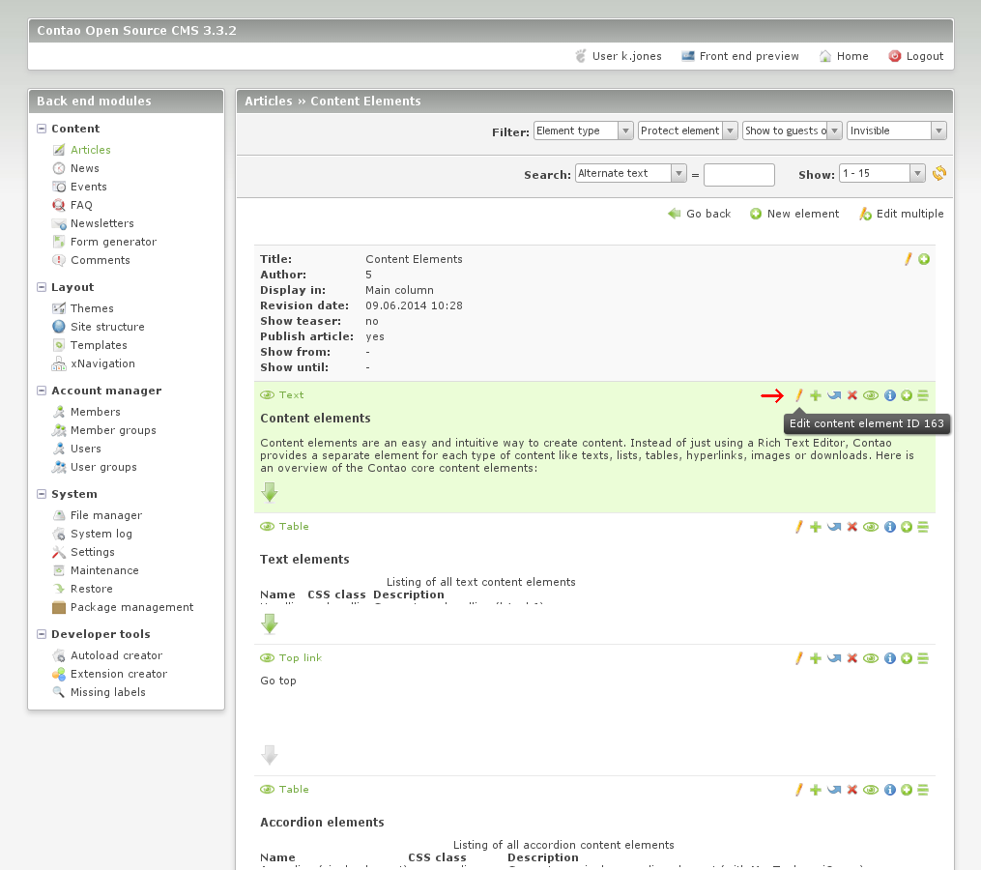Edit the article header with the pencil icon
The height and width of the screenshot is (870, 981).
tap(908, 259)
